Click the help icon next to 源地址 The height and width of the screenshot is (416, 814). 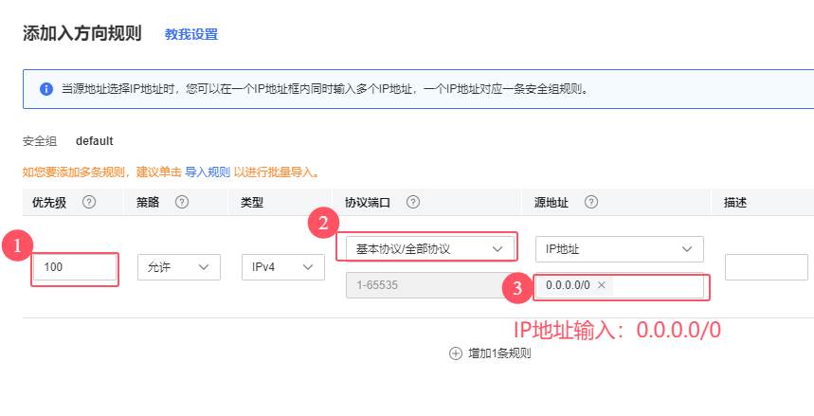pyautogui.click(x=591, y=202)
